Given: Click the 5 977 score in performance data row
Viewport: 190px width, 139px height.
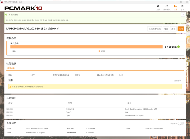Looking at the screenshot, I should tap(33, 75).
